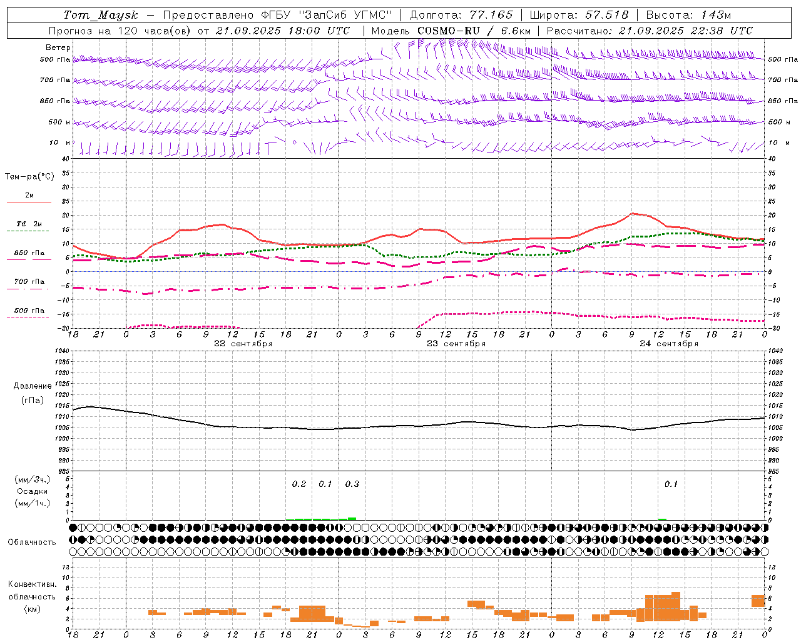
Task: Click the 24 сентября date label
Action: 669,344
